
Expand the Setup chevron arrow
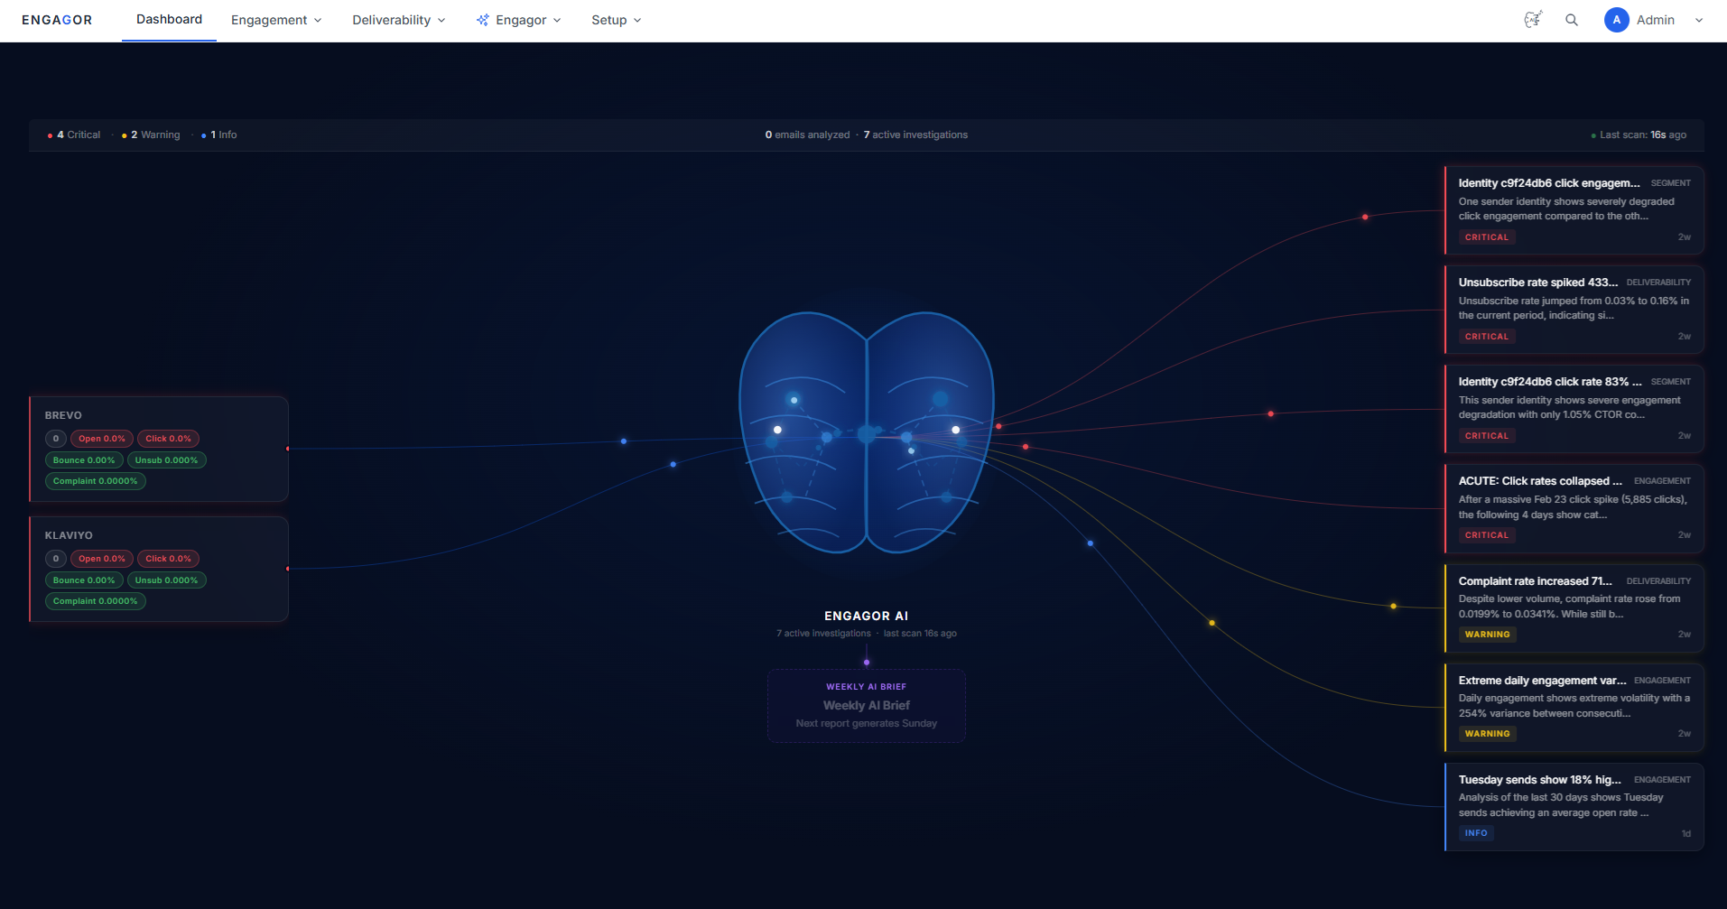click(637, 21)
